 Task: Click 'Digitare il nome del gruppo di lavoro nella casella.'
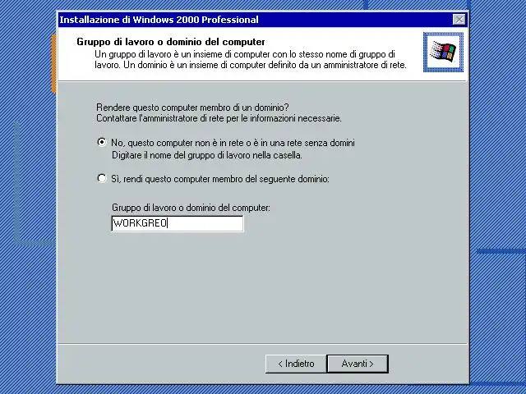click(x=207, y=155)
